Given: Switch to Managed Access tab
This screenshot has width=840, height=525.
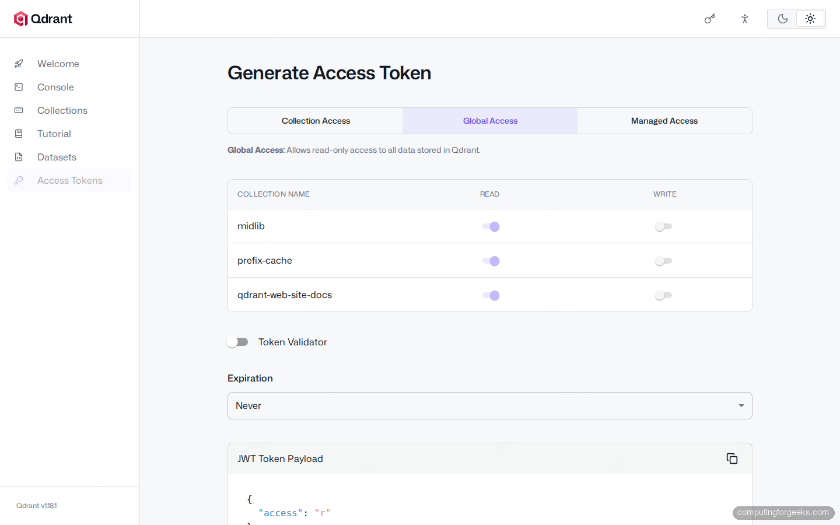Looking at the screenshot, I should tap(664, 121).
